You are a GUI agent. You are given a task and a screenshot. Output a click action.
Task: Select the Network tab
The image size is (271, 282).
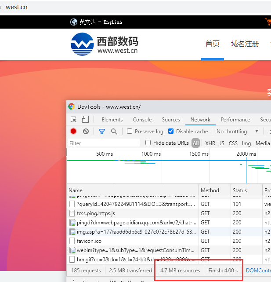pos(200,120)
